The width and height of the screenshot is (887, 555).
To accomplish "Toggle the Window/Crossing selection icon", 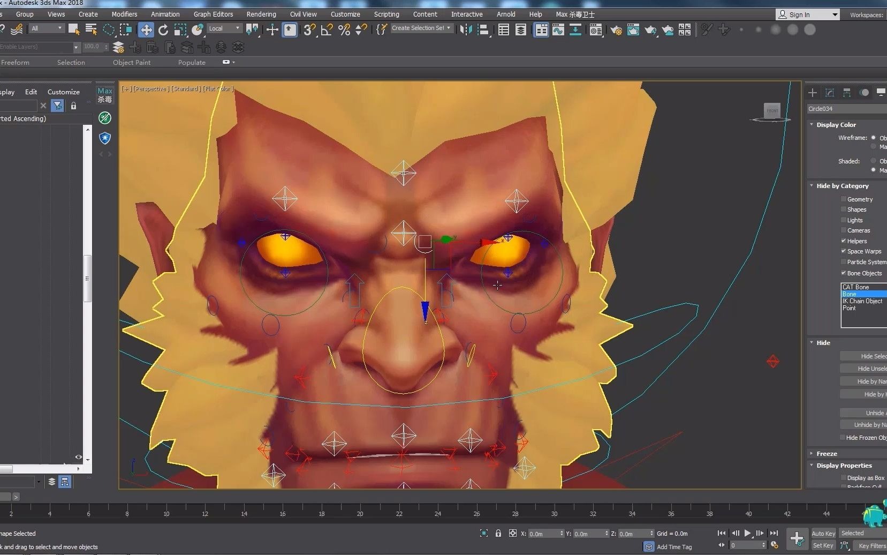I will (126, 29).
